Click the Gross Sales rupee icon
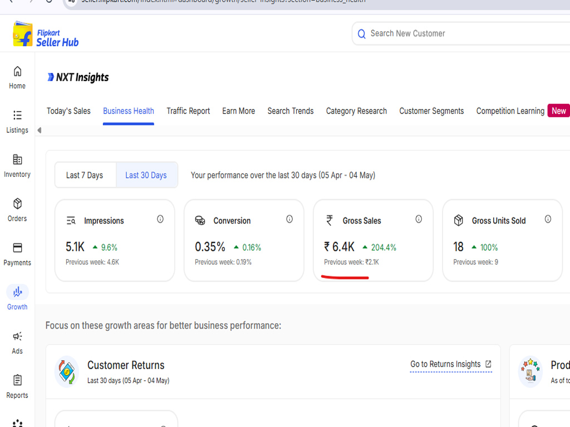570x427 pixels. 330,220
